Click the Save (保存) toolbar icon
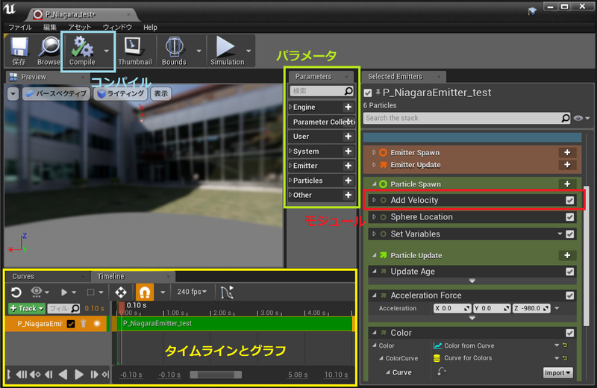Screen dimensions: 597x388 click(19, 47)
